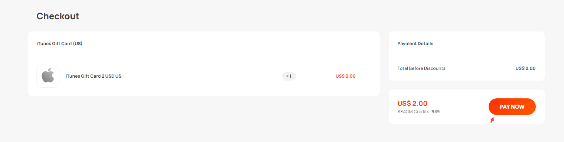
Task: Open the iTunes Gift Card 2 USD US product name
Action: (x=94, y=76)
